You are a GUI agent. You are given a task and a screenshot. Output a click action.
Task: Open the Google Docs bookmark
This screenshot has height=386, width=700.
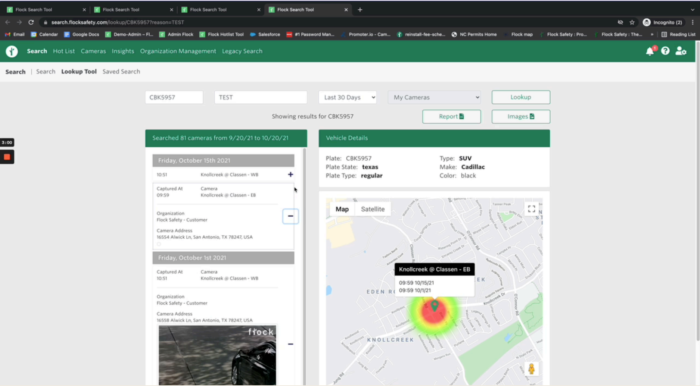(x=81, y=34)
